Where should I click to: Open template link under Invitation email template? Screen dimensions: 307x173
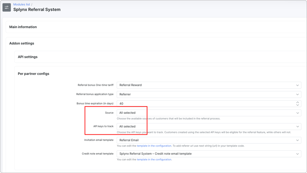(154, 146)
